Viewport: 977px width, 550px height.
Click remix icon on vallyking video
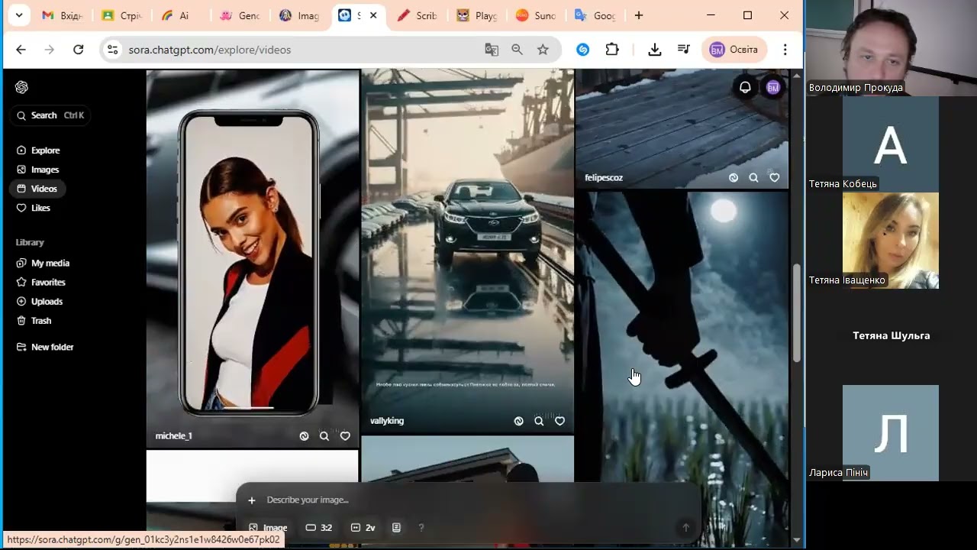click(518, 421)
